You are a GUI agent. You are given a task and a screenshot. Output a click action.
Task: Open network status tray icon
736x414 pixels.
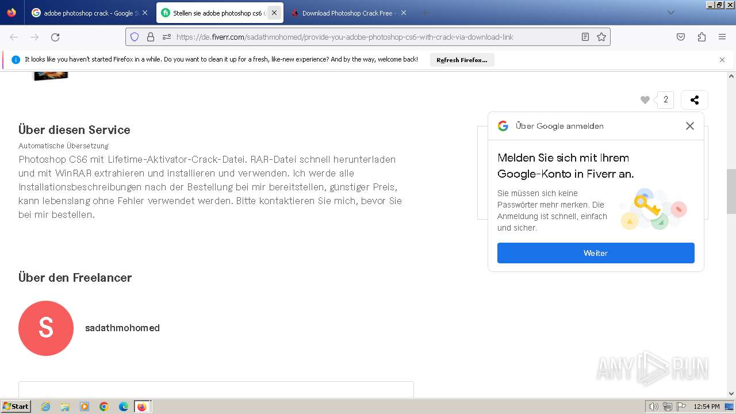pos(668,407)
